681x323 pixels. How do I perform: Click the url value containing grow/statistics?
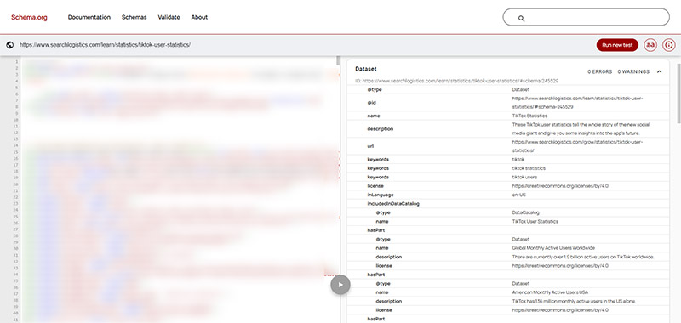[x=577, y=146]
